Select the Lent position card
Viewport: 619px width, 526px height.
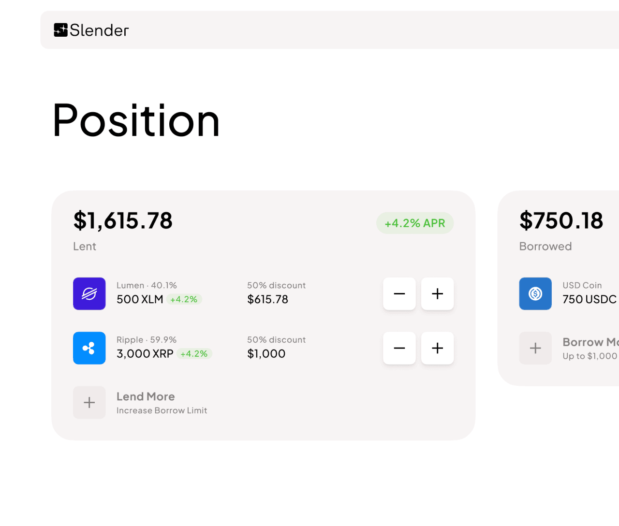(x=264, y=314)
